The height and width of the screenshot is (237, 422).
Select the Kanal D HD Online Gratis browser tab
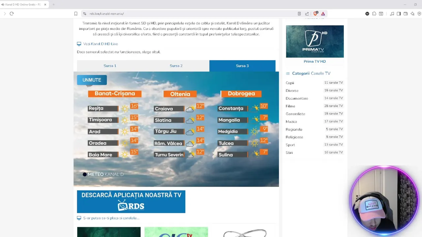(x=25, y=5)
